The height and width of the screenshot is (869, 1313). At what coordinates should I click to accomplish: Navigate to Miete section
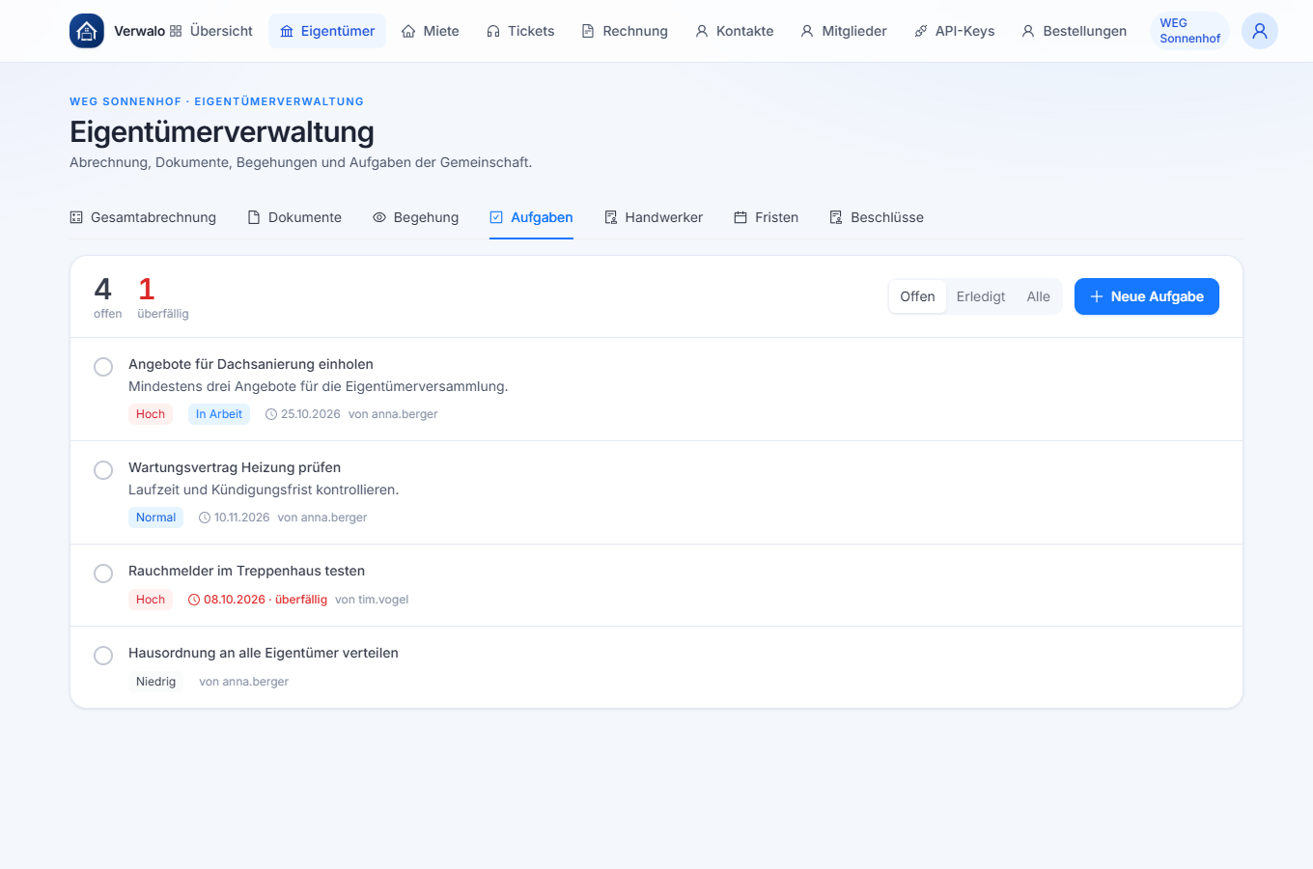pos(431,31)
